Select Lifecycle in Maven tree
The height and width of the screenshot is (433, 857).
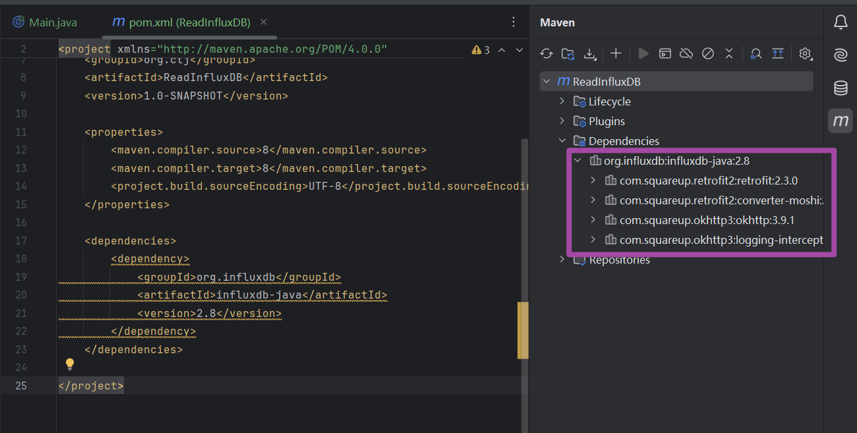[x=676, y=101]
